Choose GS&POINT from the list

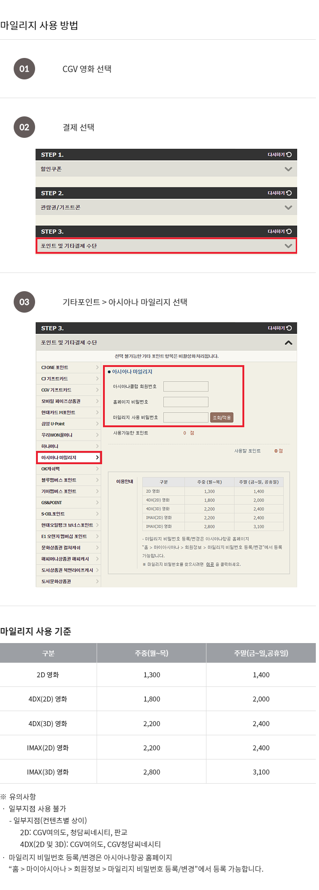(x=69, y=503)
